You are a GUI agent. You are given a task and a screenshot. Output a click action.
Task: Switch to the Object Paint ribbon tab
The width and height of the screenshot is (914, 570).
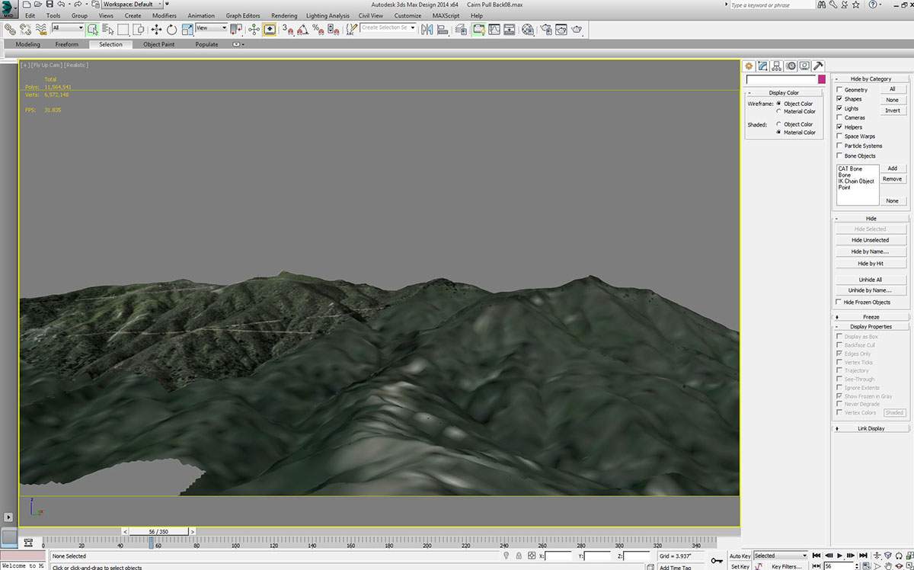pyautogui.click(x=158, y=44)
